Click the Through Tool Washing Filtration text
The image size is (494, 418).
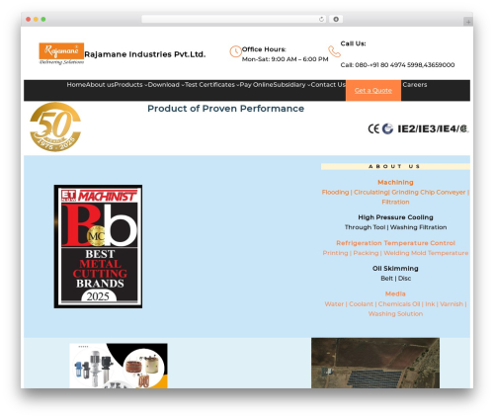(395, 227)
